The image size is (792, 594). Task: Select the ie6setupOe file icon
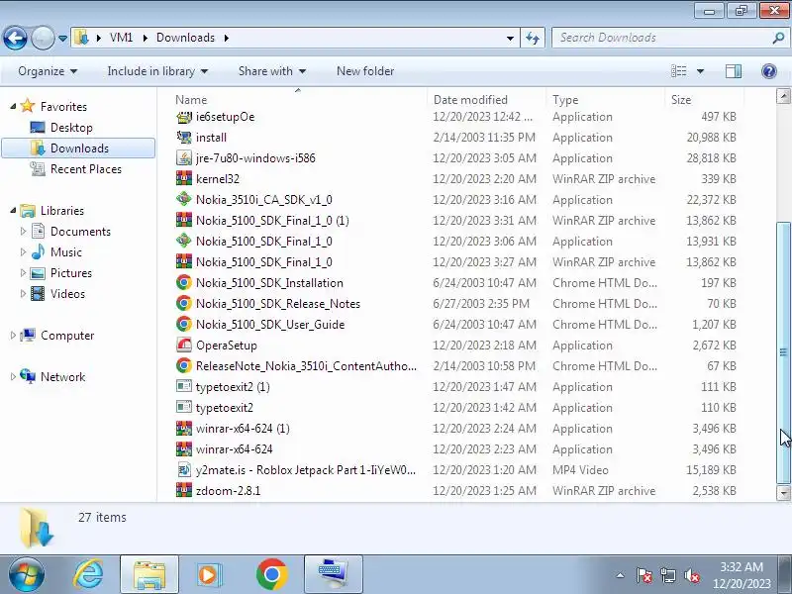click(x=184, y=117)
